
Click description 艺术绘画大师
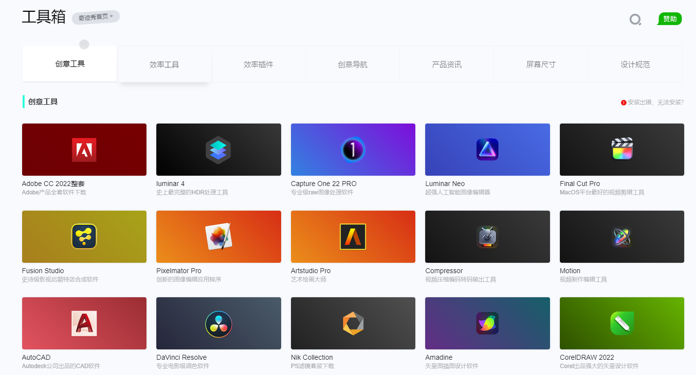pyautogui.click(x=309, y=280)
